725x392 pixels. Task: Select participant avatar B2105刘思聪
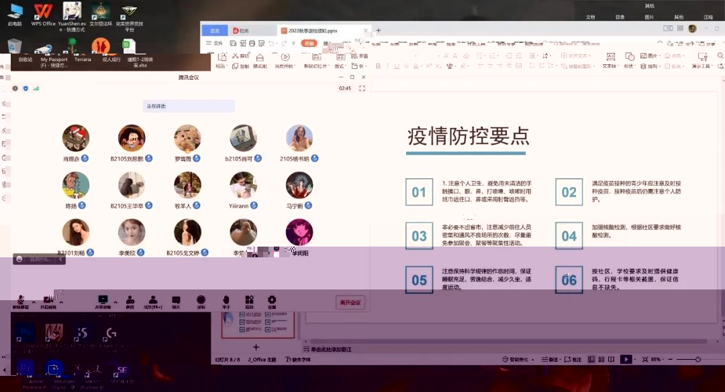click(132, 137)
